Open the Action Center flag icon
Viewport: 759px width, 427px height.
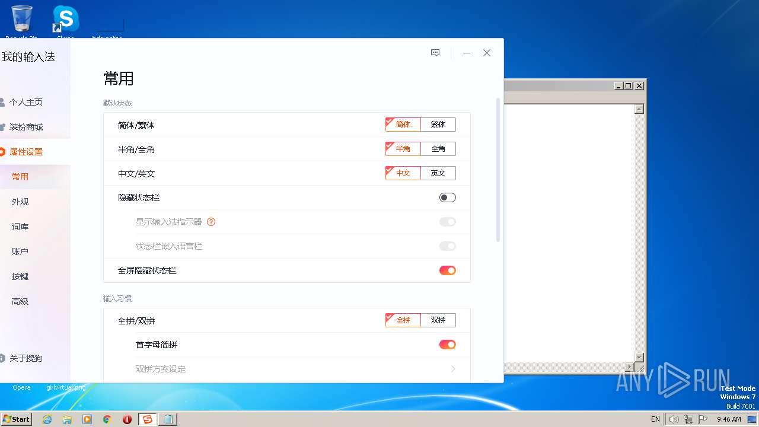click(x=702, y=419)
